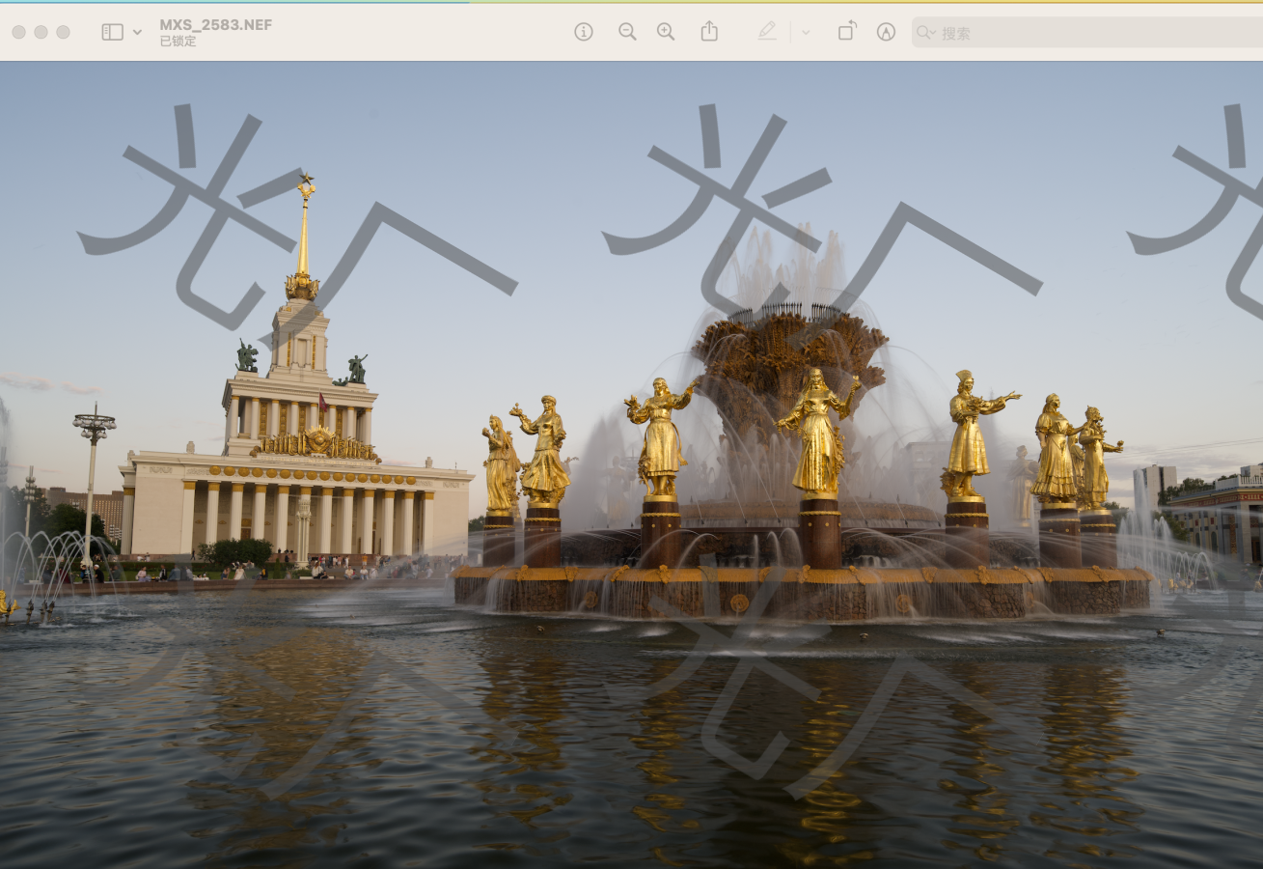Click the MXS_2583.NEF window title
This screenshot has height=869, width=1263.
216,24
